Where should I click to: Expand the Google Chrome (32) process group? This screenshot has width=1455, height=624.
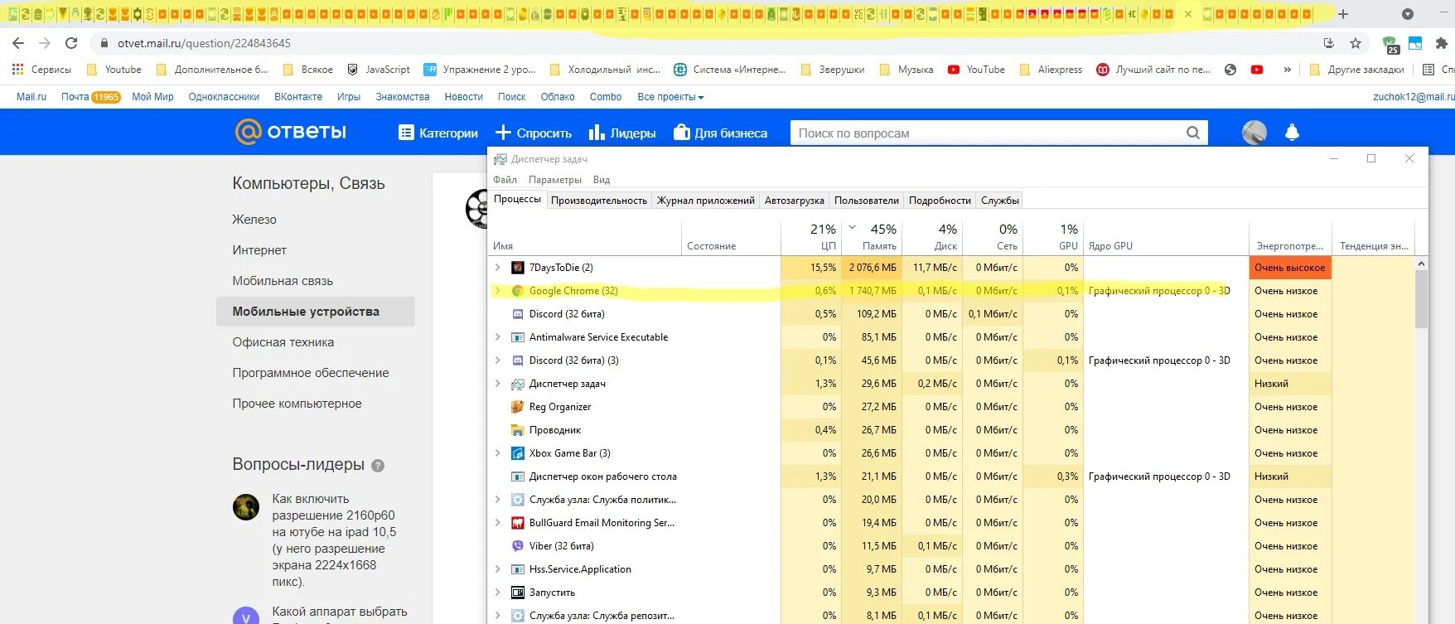click(497, 291)
